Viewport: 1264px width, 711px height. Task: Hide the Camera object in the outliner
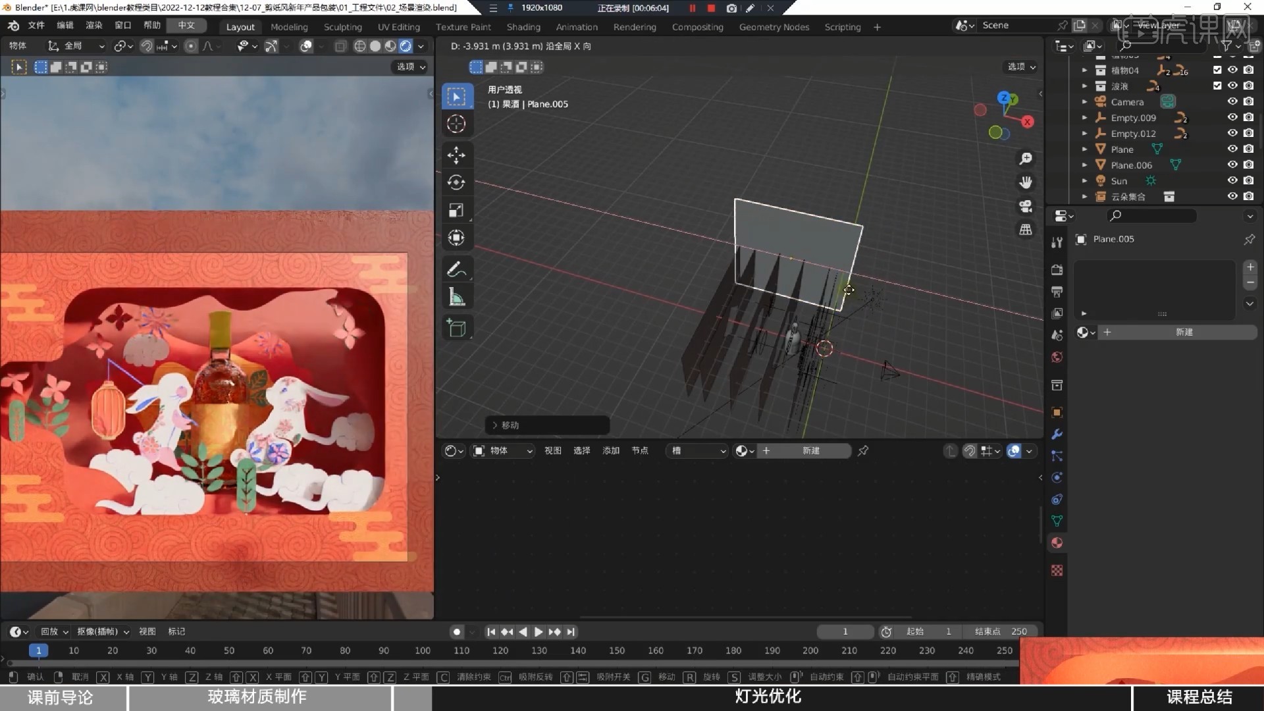(x=1232, y=102)
